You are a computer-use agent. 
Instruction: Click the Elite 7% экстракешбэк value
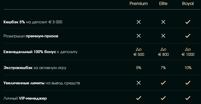163,68
